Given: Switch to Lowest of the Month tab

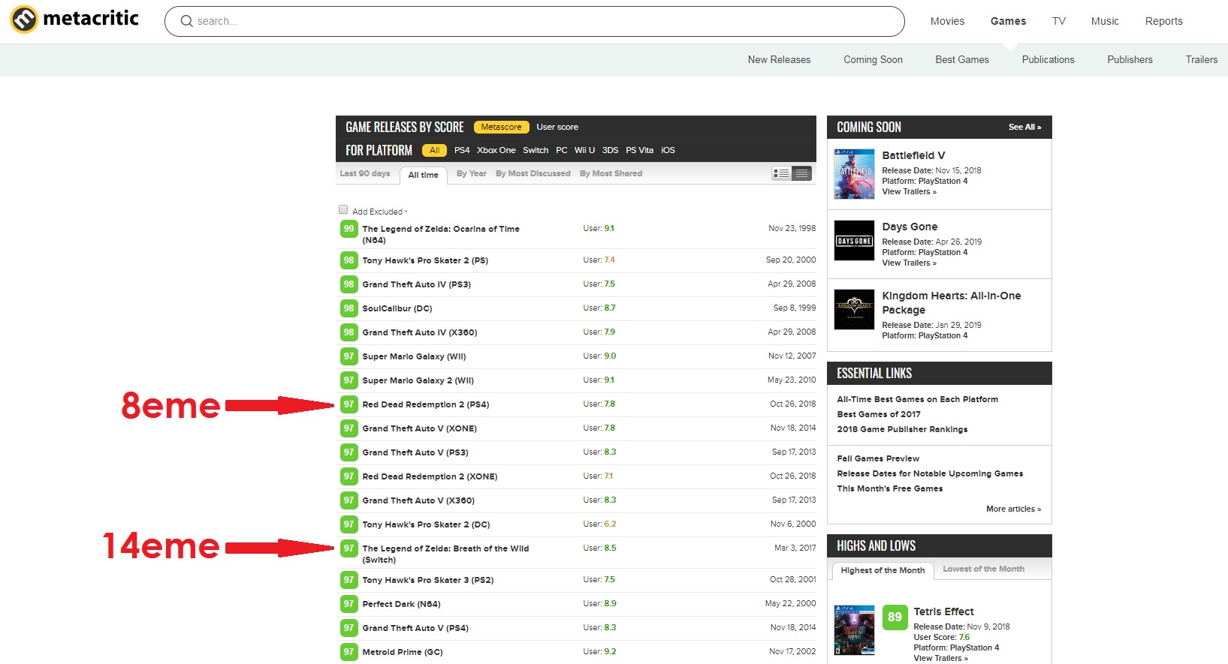Looking at the screenshot, I should tap(983, 569).
